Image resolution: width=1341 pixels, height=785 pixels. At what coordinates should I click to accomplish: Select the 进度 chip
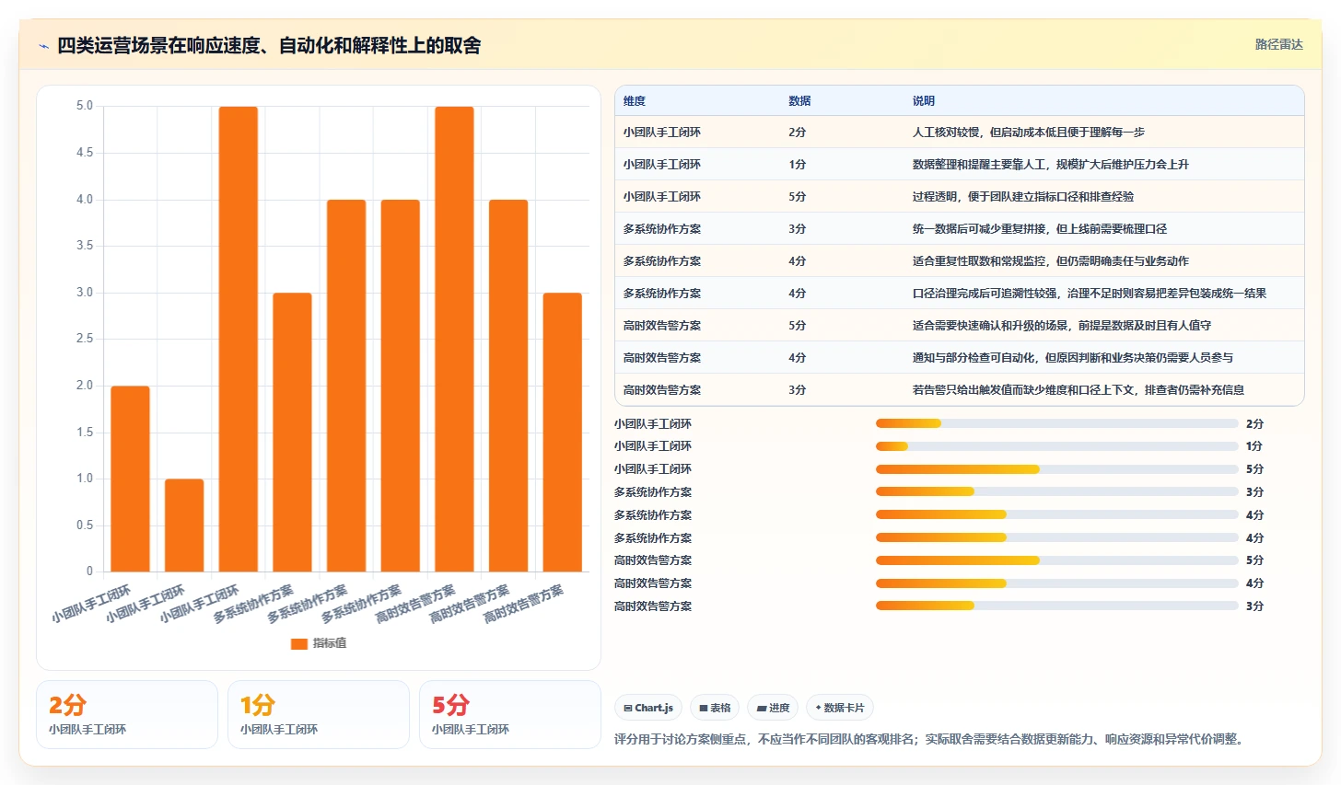click(773, 708)
